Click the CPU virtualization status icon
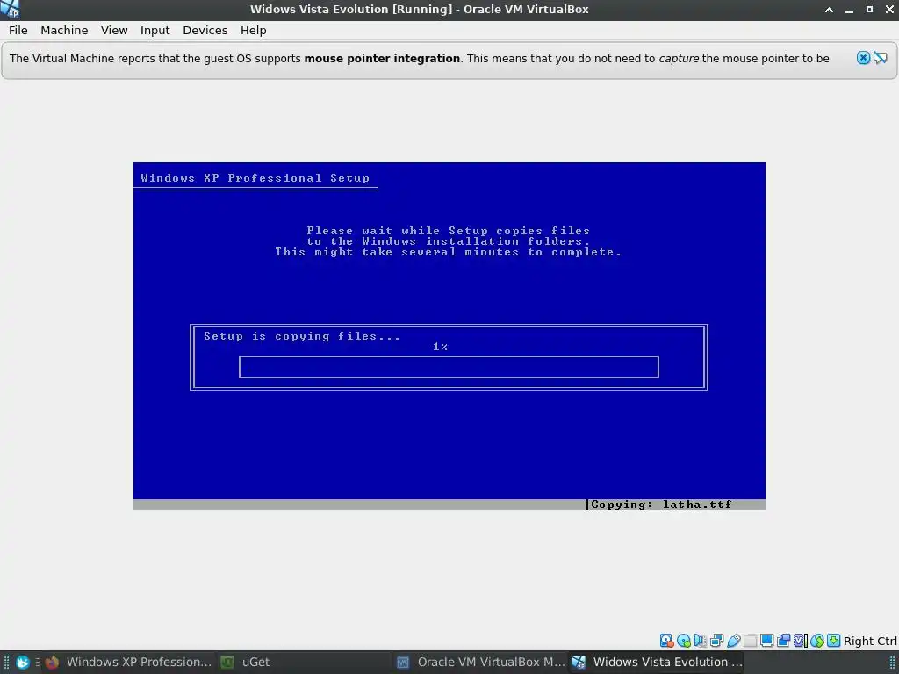This screenshot has height=674, width=899. coord(801,640)
